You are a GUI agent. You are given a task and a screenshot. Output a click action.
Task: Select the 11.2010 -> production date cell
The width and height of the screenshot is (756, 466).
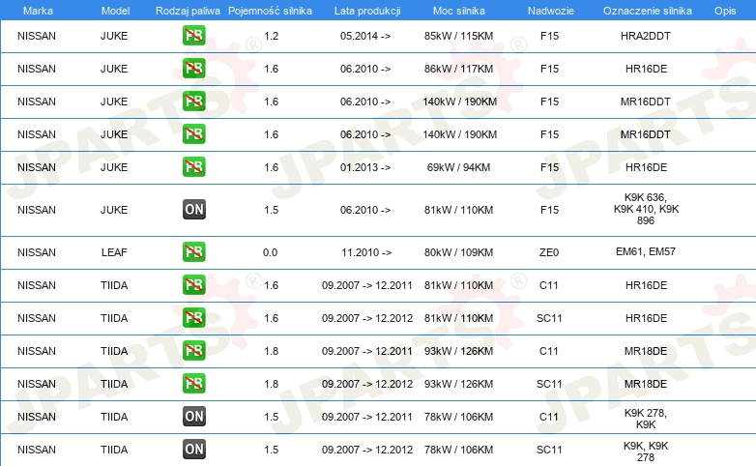pos(366,251)
